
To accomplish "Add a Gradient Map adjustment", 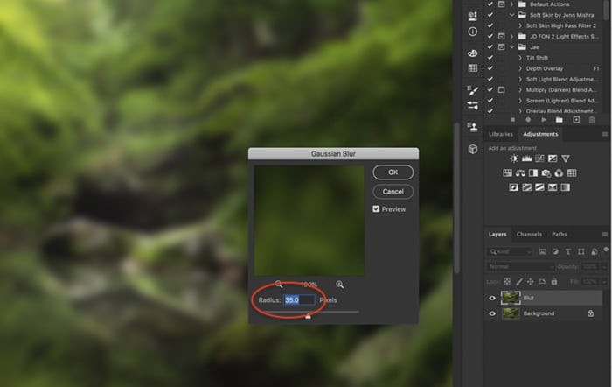I will coord(566,187).
